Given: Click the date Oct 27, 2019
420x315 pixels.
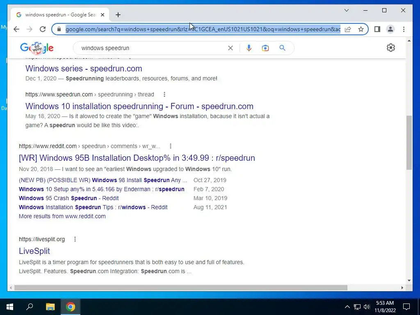Looking at the screenshot, I should pos(210,180).
